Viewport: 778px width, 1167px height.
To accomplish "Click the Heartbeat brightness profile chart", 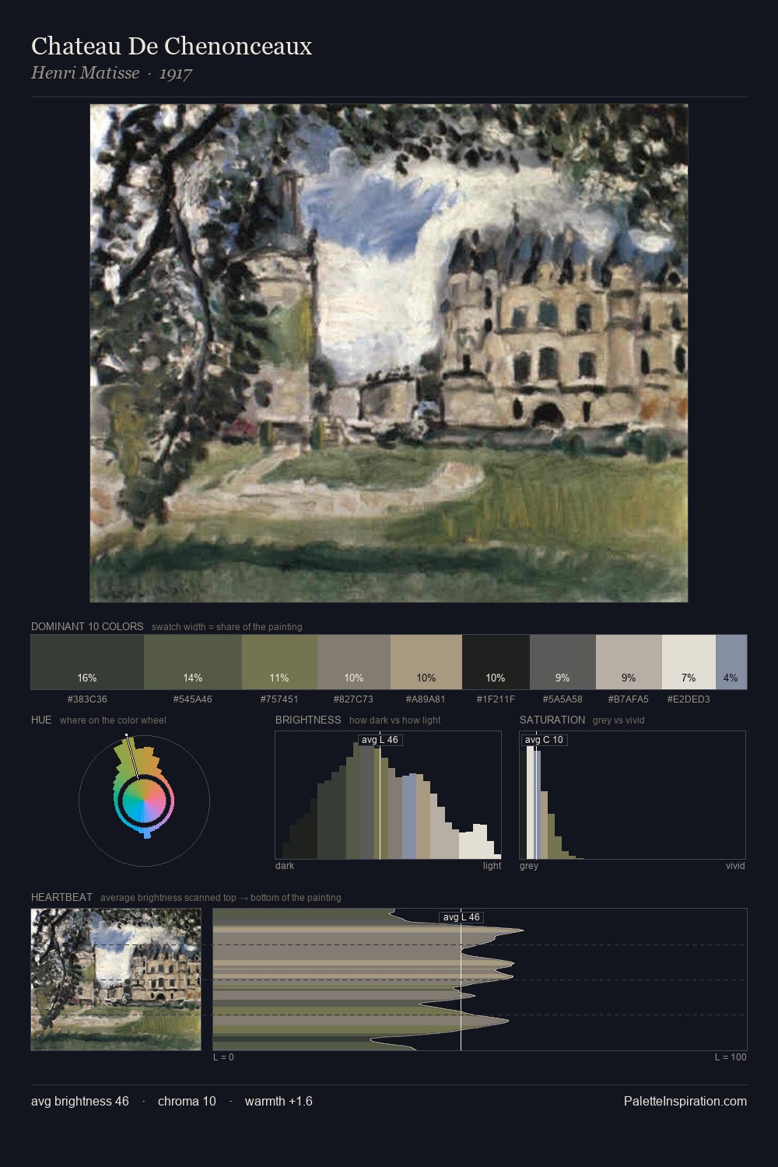I will [x=480, y=980].
